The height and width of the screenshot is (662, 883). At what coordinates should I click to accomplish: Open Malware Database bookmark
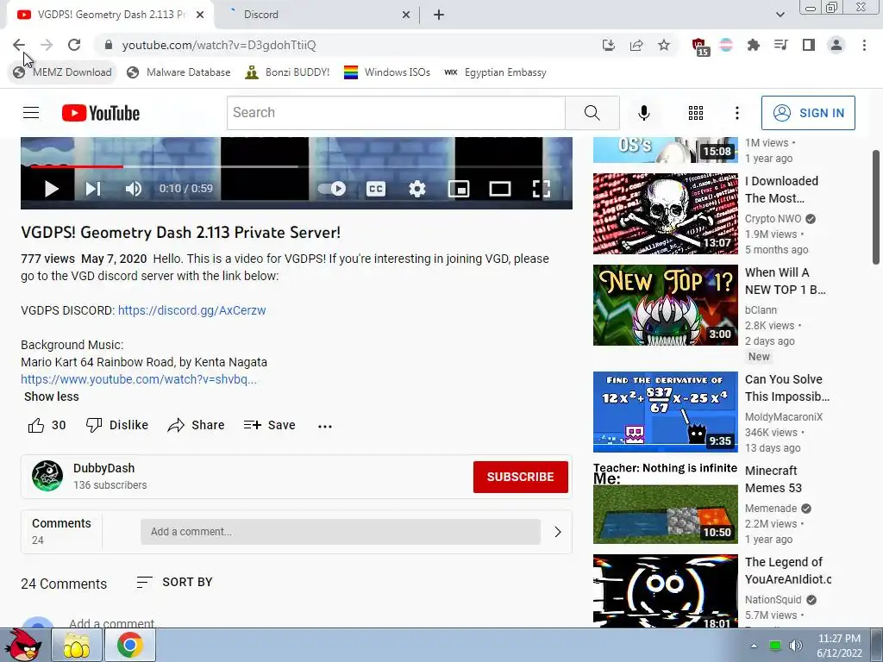pyautogui.click(x=178, y=72)
